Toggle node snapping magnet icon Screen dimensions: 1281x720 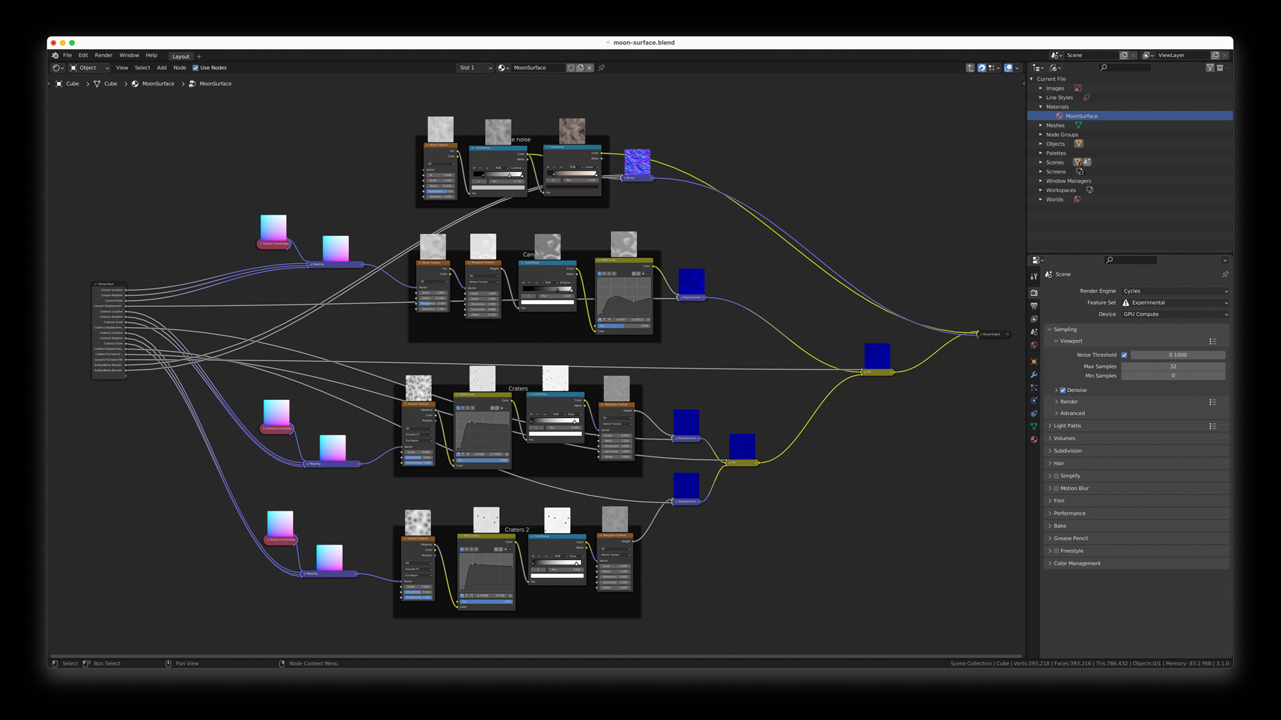click(x=981, y=68)
